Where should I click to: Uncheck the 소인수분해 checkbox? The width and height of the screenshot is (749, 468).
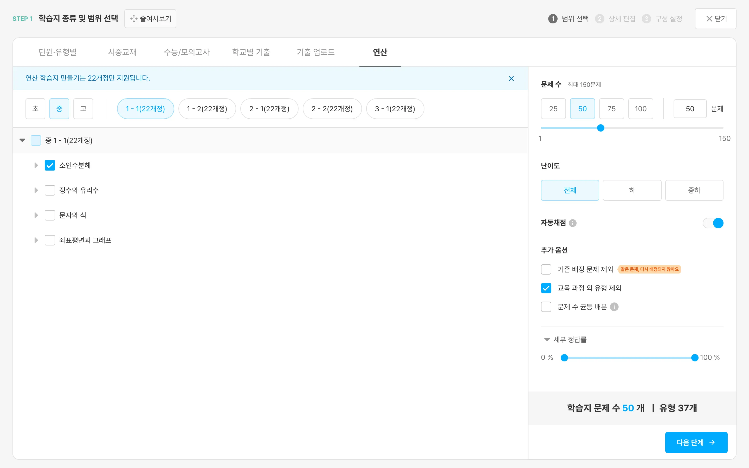[x=50, y=165]
